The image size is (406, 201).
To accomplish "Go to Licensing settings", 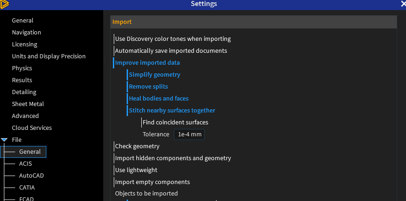I will tap(25, 45).
